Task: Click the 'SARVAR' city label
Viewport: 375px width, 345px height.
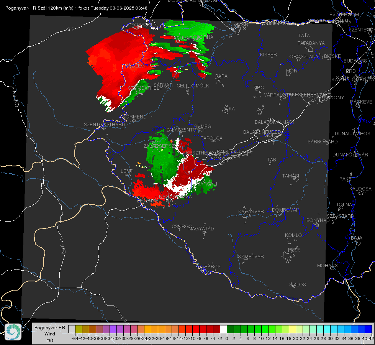Action: point(163,85)
